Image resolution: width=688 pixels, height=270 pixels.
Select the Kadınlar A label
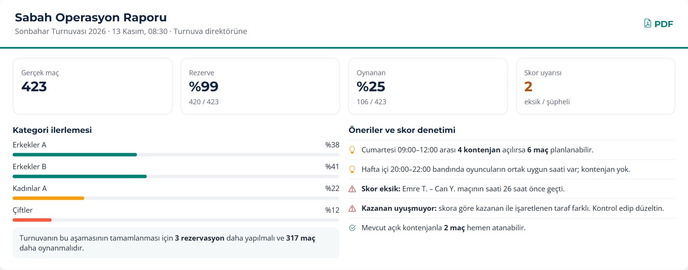point(30,189)
